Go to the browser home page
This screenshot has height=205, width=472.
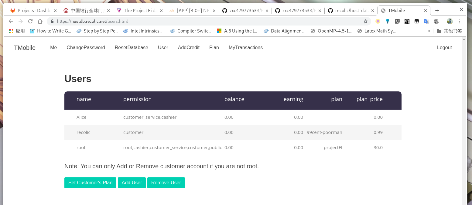(x=40, y=21)
